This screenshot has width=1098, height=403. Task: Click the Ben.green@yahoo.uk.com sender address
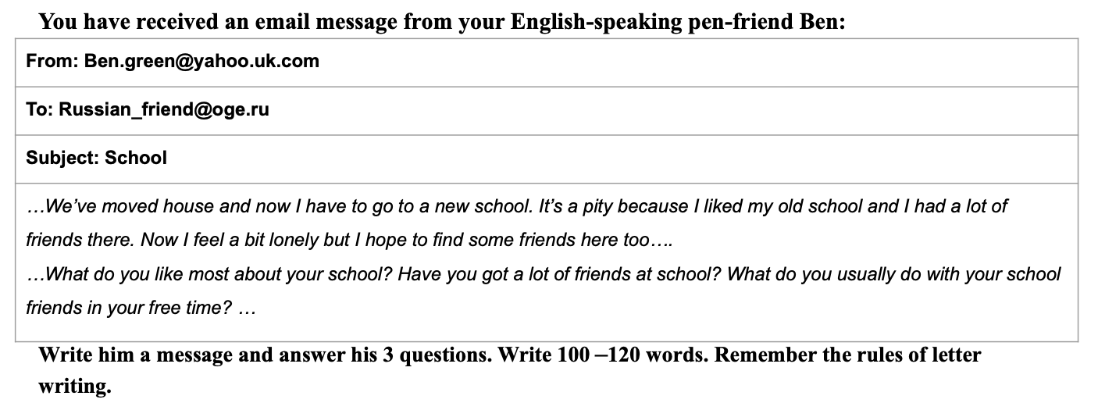pos(201,61)
